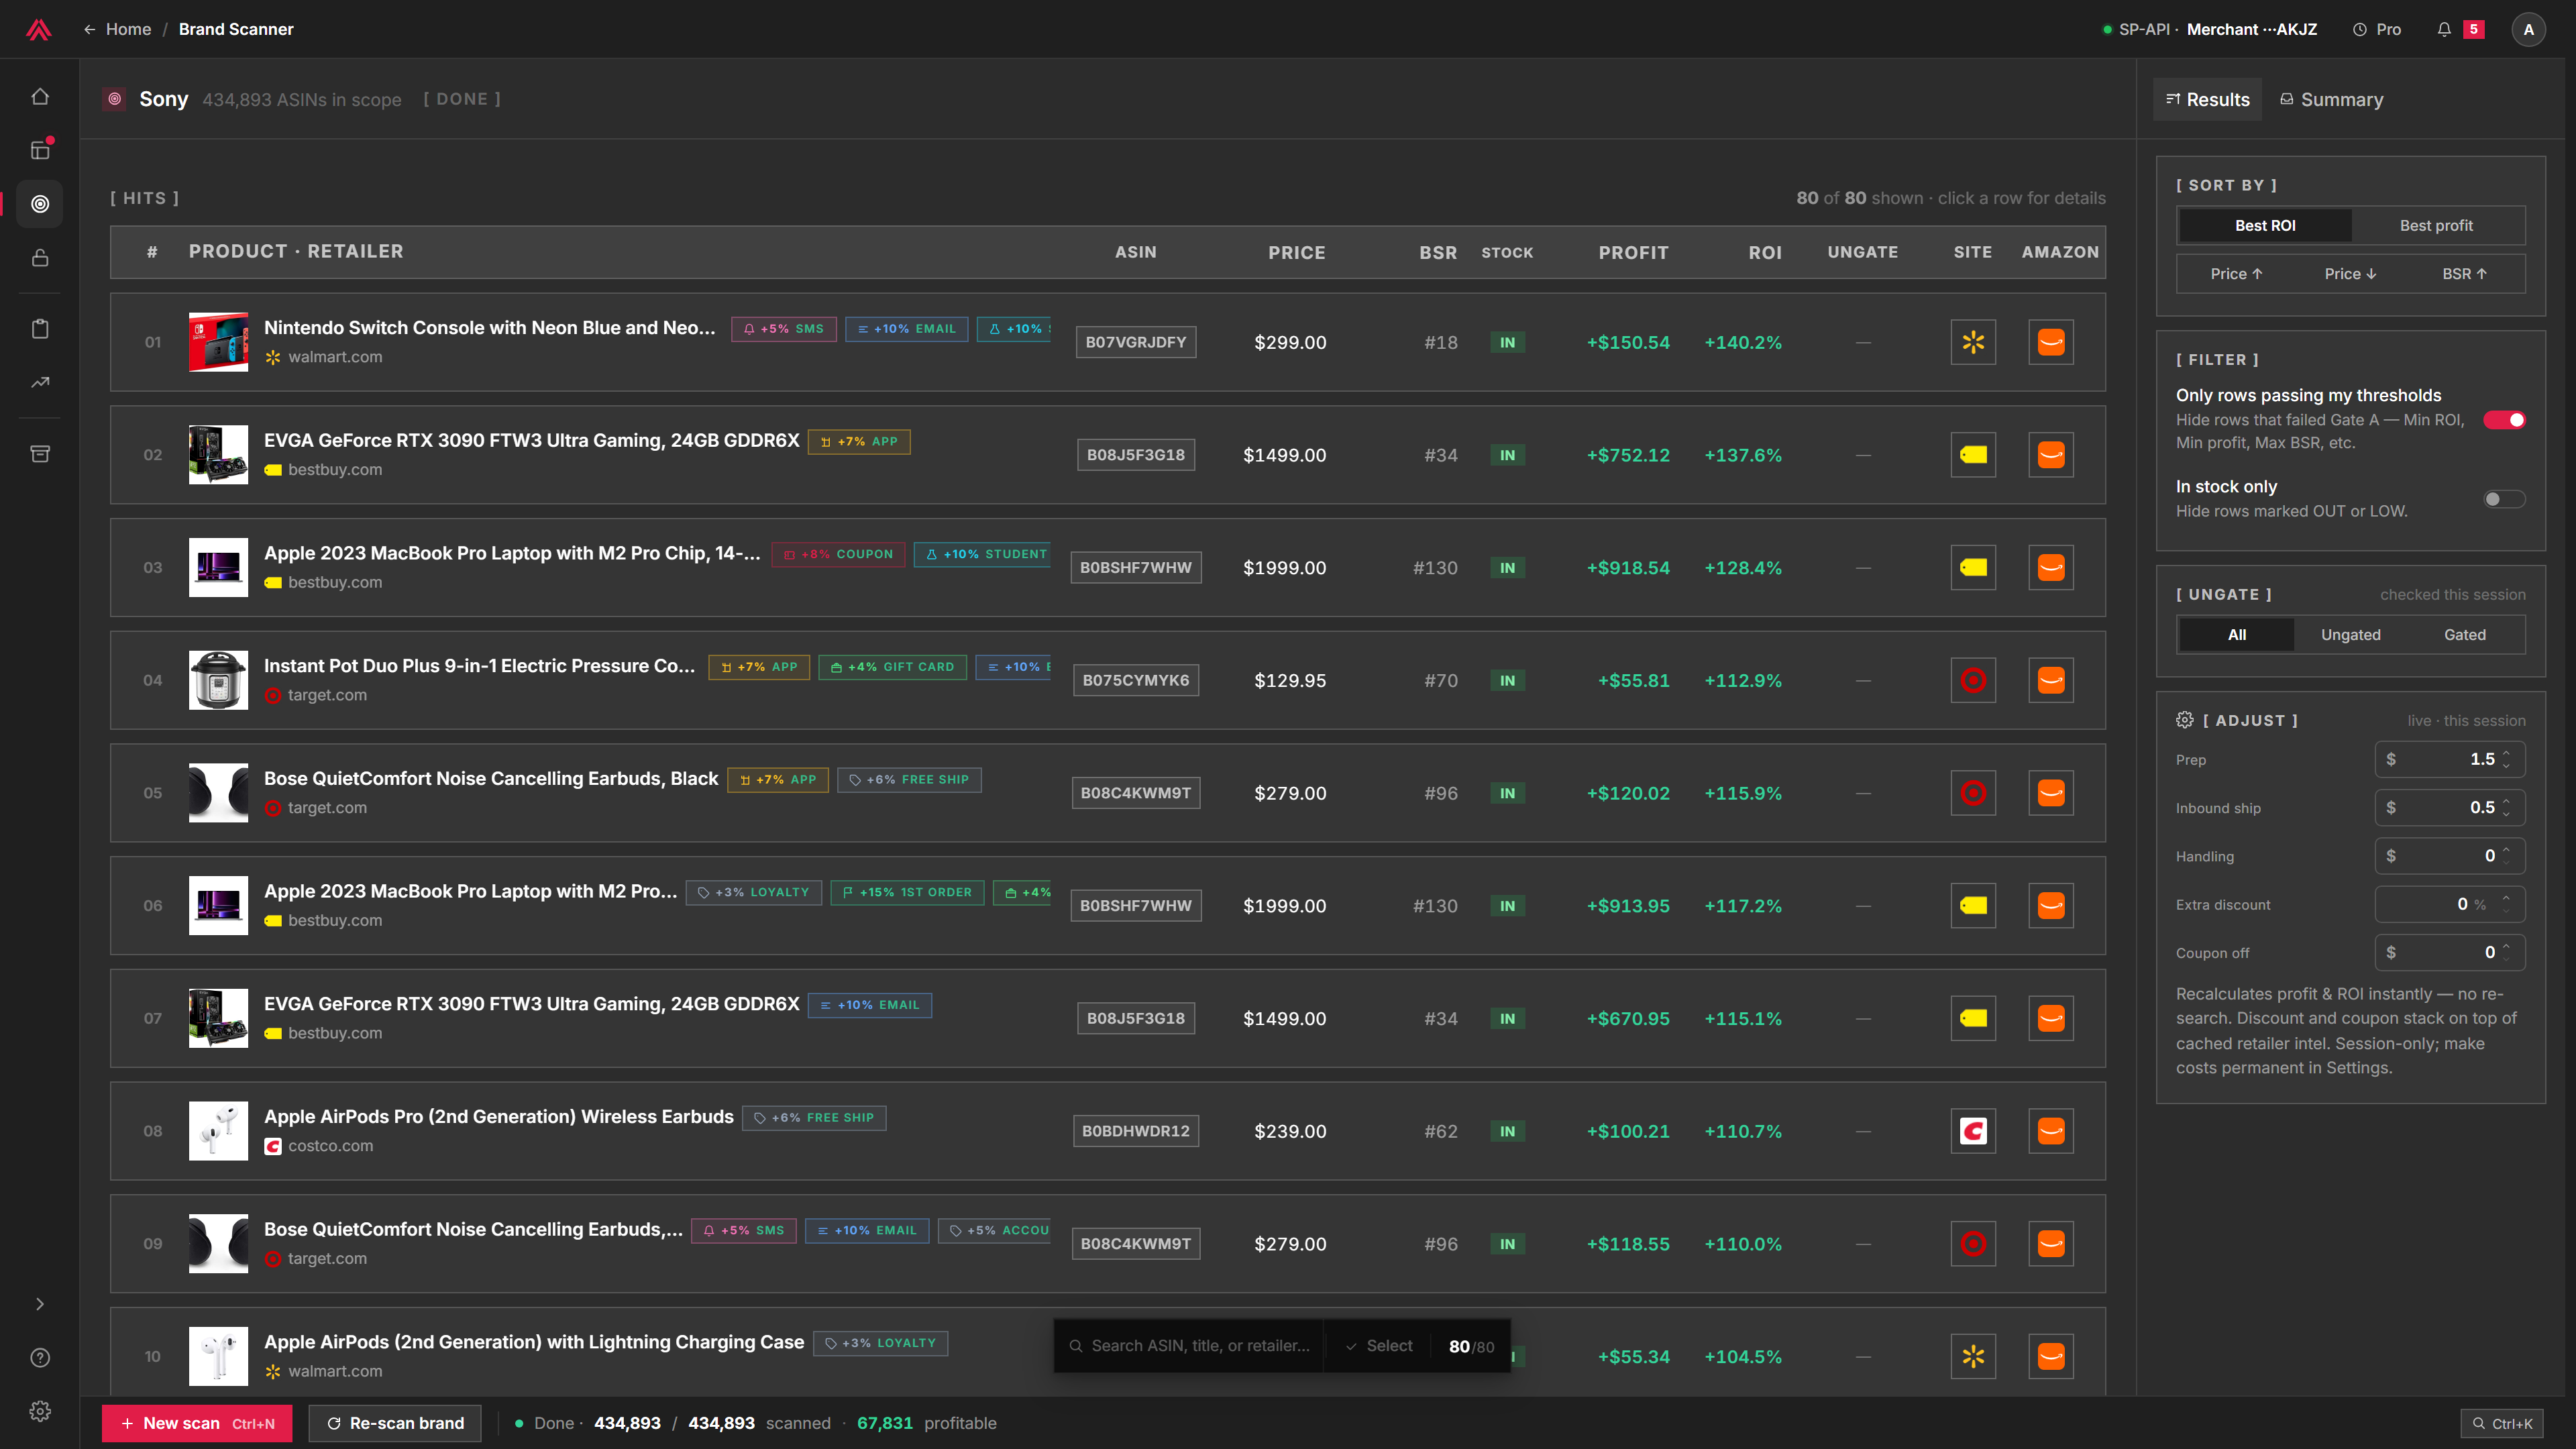Open the settings gear icon in sidebar
The height and width of the screenshot is (1449, 2576).
40,1411
